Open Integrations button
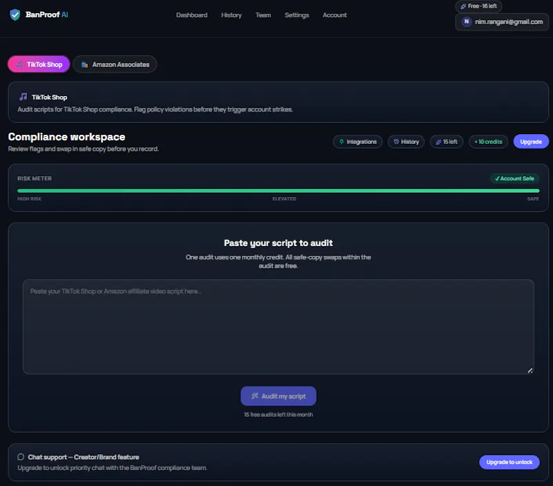The image size is (553, 486). 357,142
